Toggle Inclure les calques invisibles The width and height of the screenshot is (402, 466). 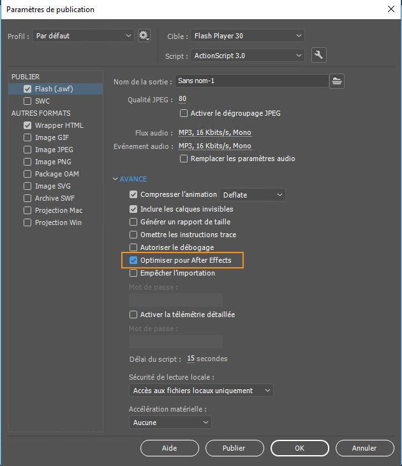[x=133, y=209]
